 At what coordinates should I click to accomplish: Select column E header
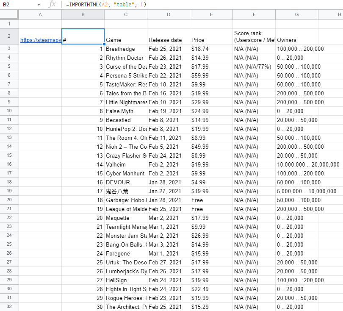(211, 15)
